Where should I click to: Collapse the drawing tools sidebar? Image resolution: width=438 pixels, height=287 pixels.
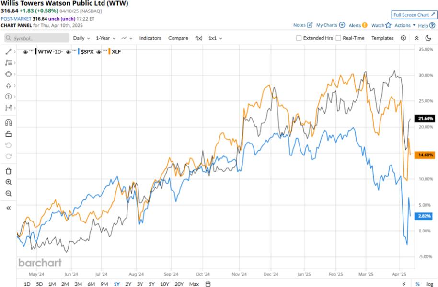8,208
